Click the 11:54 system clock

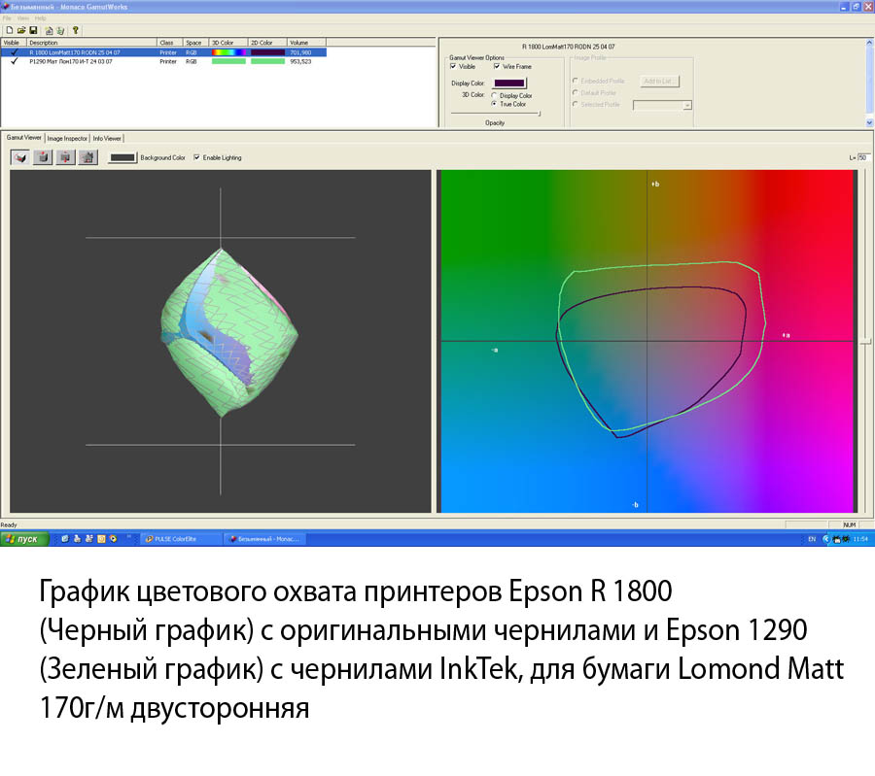tap(860, 539)
